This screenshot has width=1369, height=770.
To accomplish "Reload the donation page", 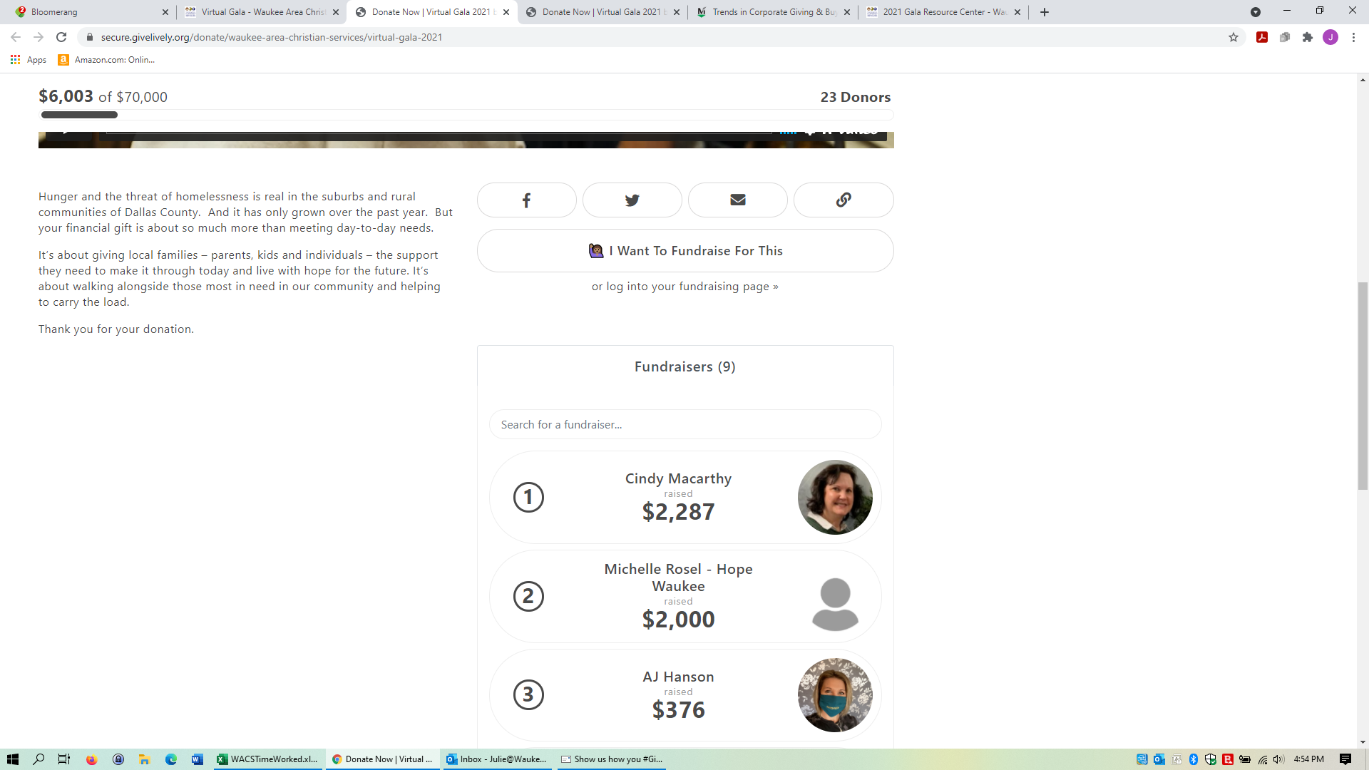I will point(61,38).
